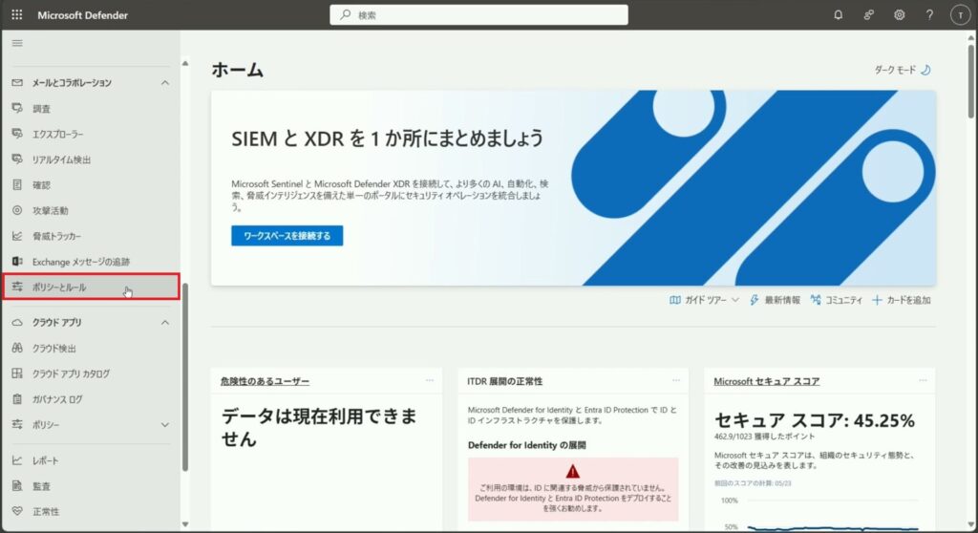
Task: Click the sidebar scrollbar thumb
Action: 185,377
